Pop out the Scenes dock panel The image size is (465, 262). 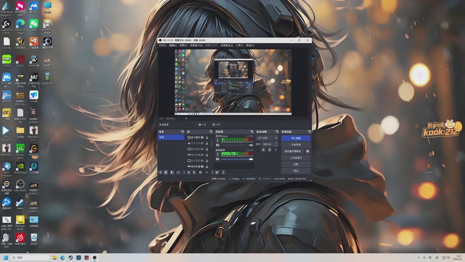pos(183,132)
